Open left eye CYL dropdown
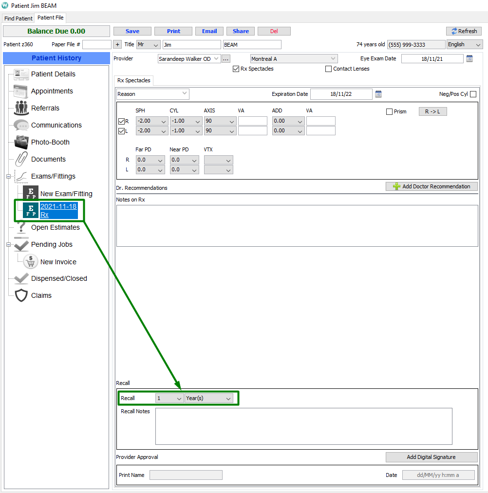This screenshot has height=493, width=488. point(186,131)
